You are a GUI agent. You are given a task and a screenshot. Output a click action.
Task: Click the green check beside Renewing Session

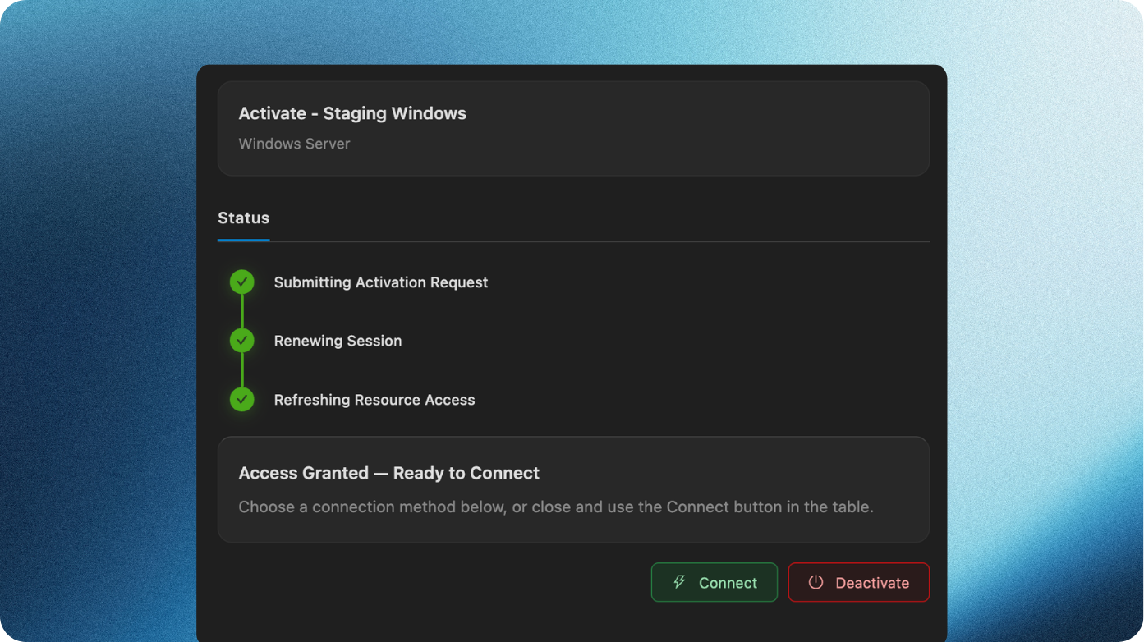tap(241, 341)
